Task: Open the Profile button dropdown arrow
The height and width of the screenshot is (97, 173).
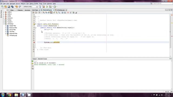Action: click(x=57, y=7)
